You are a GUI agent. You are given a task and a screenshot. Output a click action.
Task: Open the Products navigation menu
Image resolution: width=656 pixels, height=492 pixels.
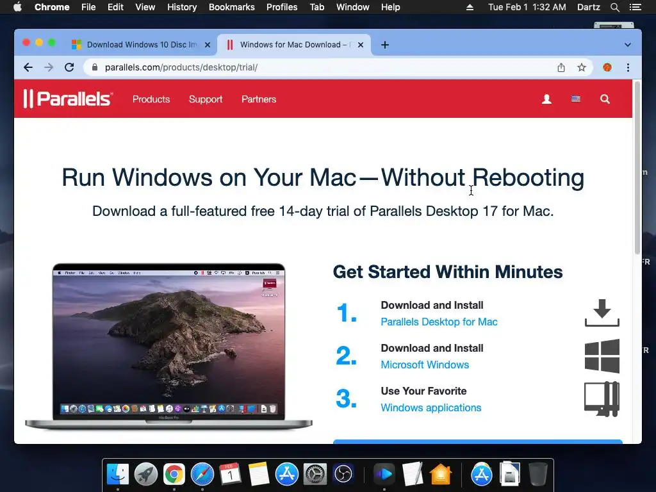[151, 99]
